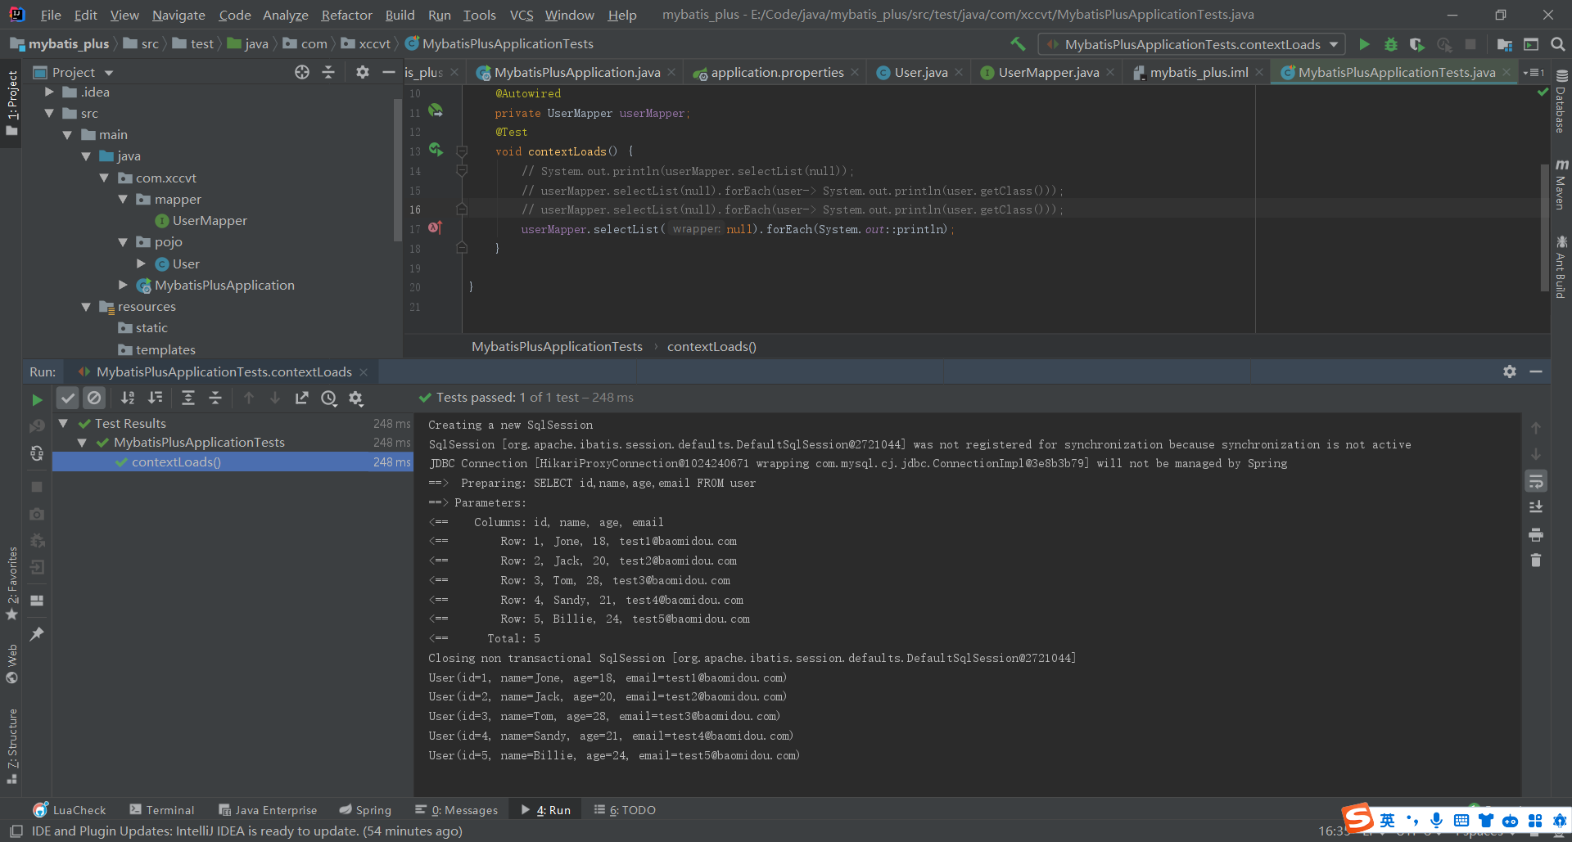Click run gutter icon beside contextLoads method
This screenshot has height=842, width=1572.
click(436, 150)
